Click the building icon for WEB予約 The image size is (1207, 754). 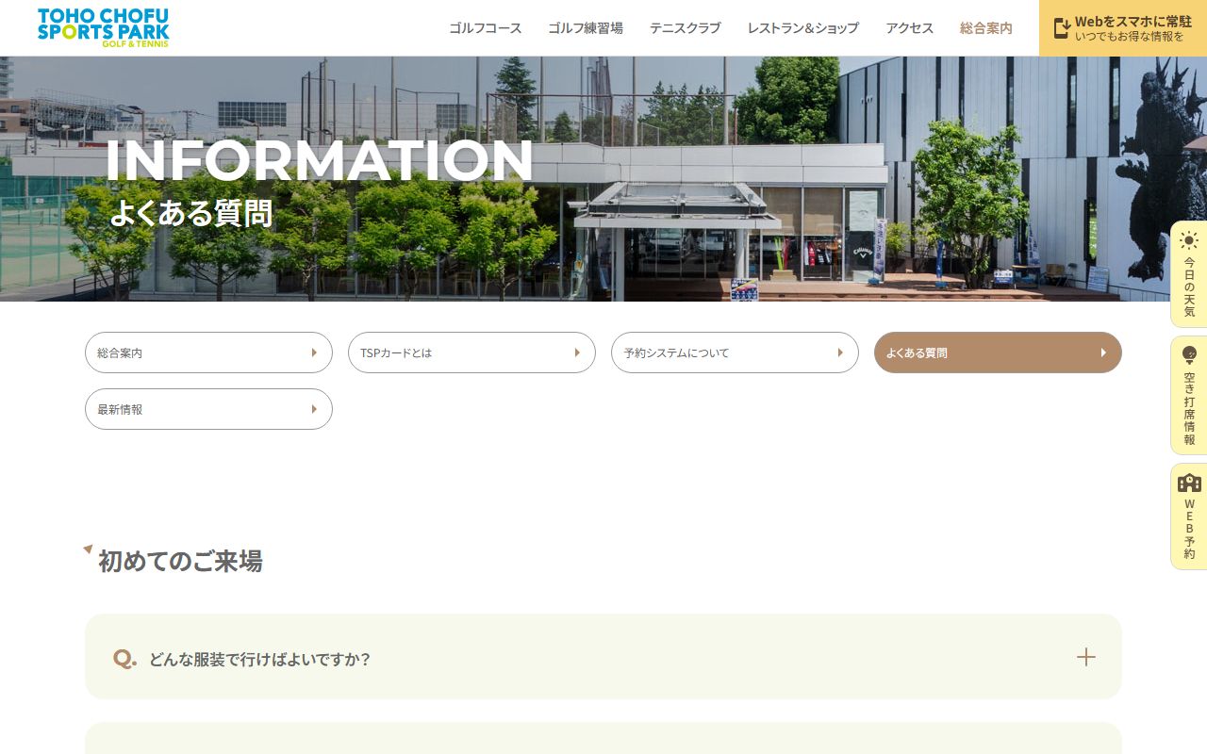coord(1189,482)
